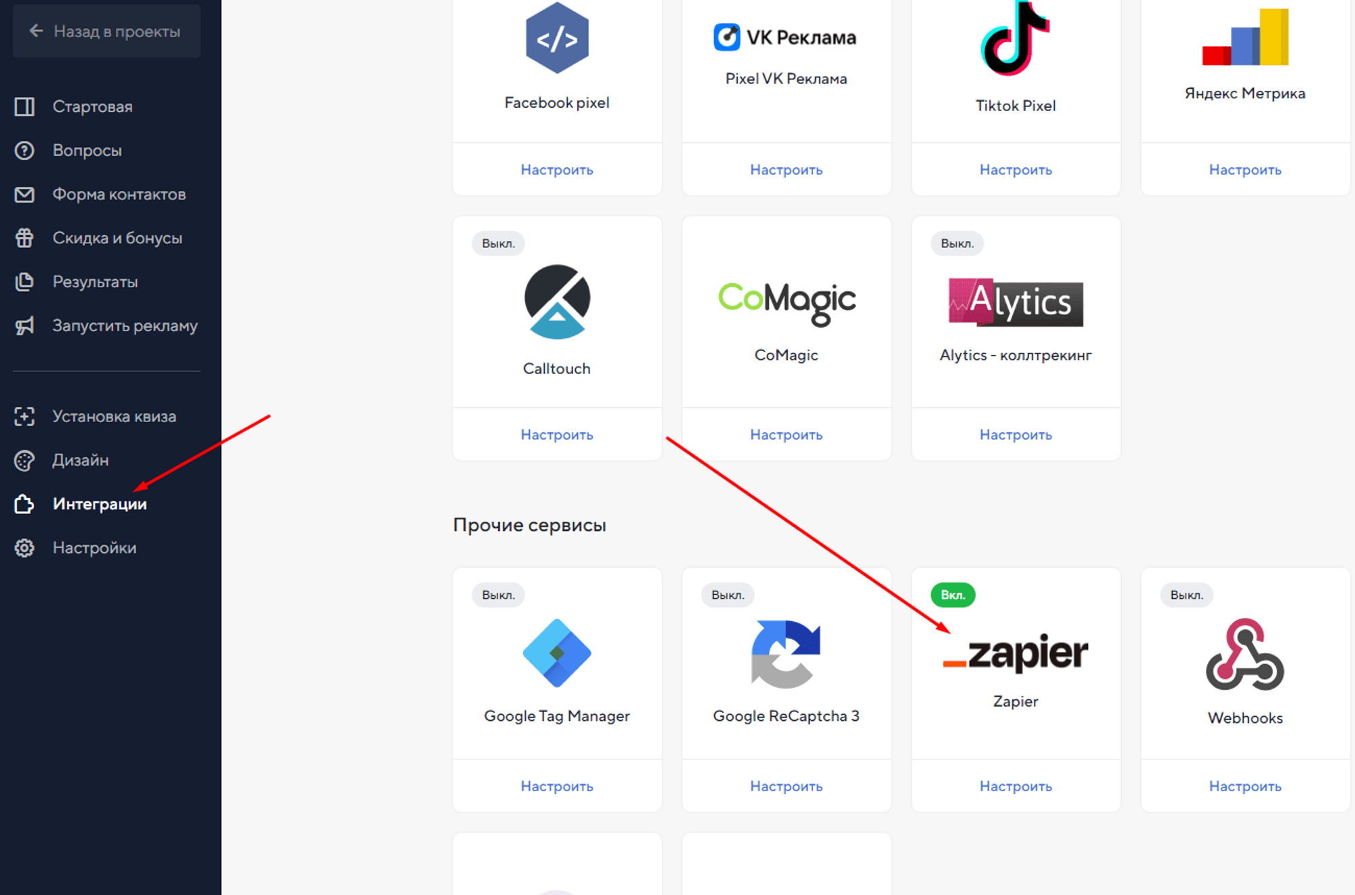
Task: Click the Calltouch logo icon
Action: tap(557, 301)
